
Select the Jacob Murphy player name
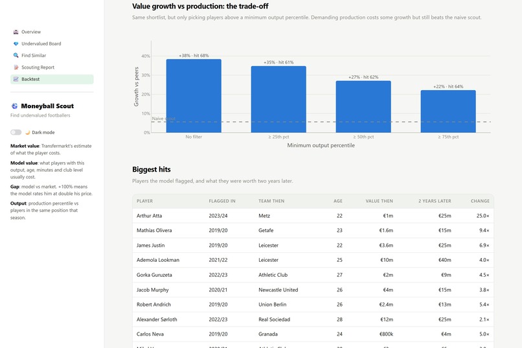click(152, 290)
